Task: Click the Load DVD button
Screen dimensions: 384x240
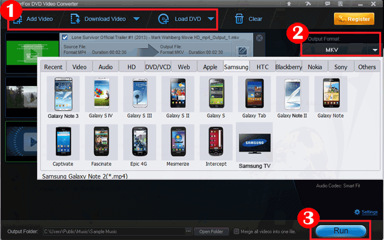Action: (180, 19)
